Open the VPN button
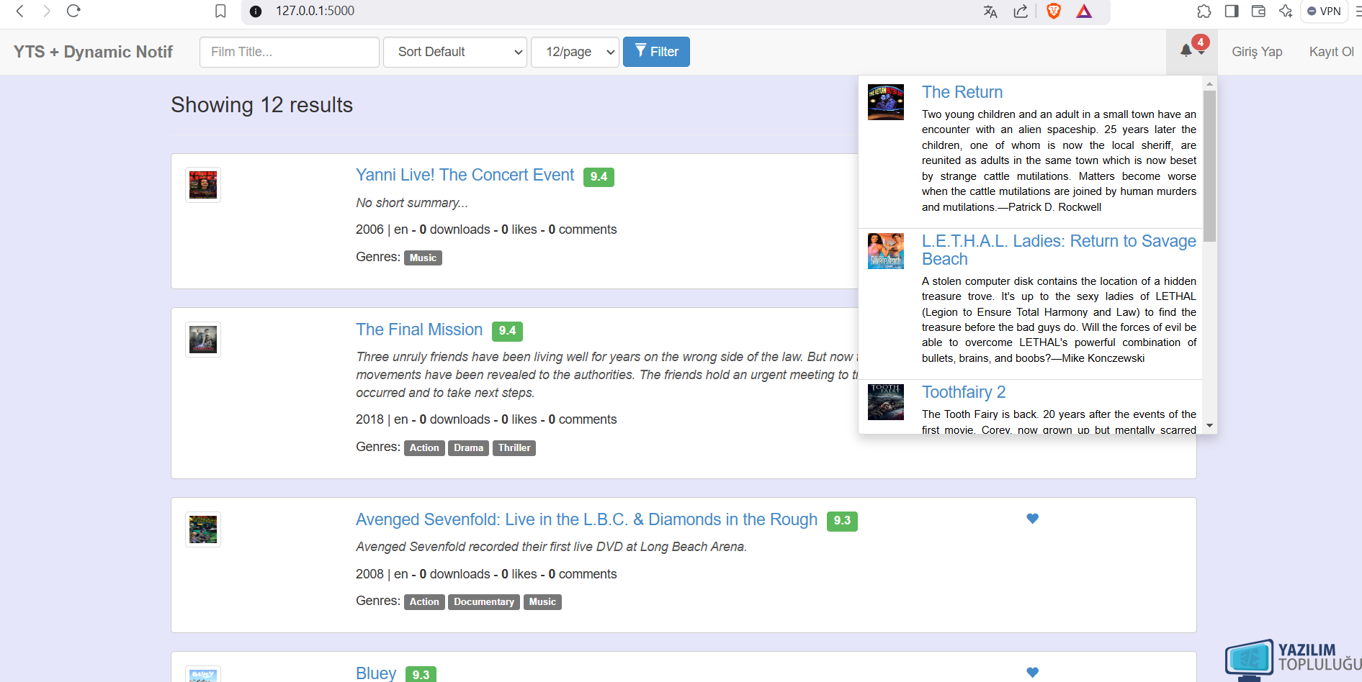Screen dimensions: 1362x682 point(1324,11)
